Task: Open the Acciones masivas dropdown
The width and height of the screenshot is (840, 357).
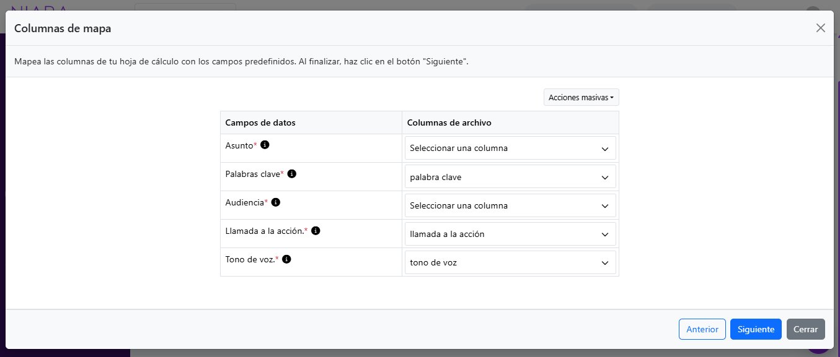Action: [x=580, y=97]
